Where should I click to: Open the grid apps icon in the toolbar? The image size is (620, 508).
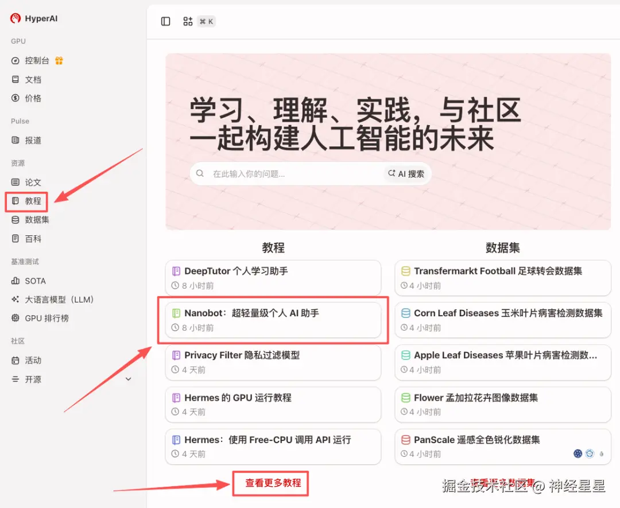[187, 21]
